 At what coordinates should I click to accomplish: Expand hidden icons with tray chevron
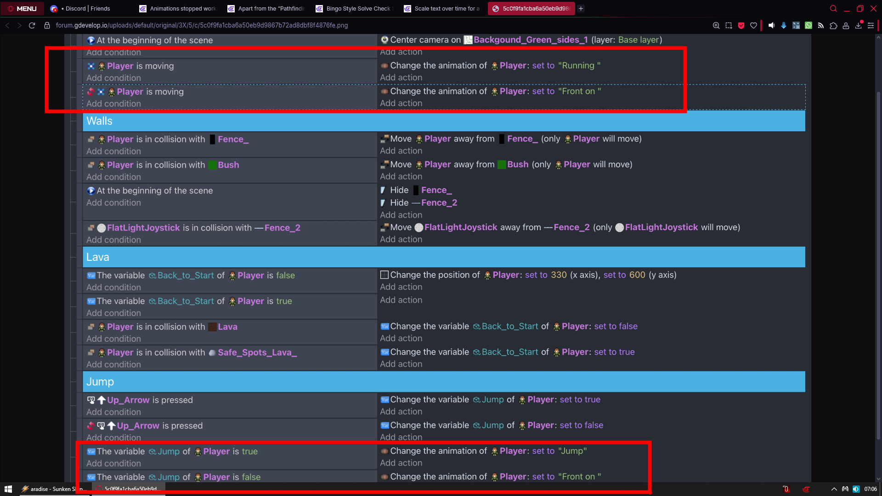[x=834, y=489]
